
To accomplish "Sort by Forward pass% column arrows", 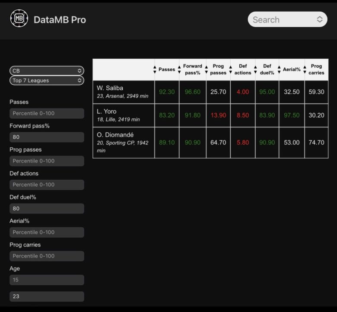I will 180,70.
